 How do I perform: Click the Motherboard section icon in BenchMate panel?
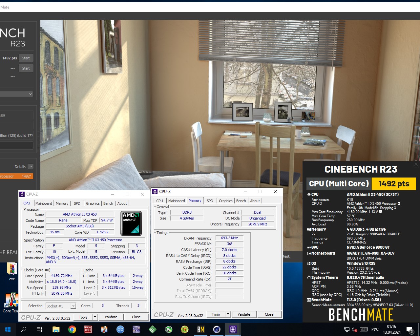309,253
